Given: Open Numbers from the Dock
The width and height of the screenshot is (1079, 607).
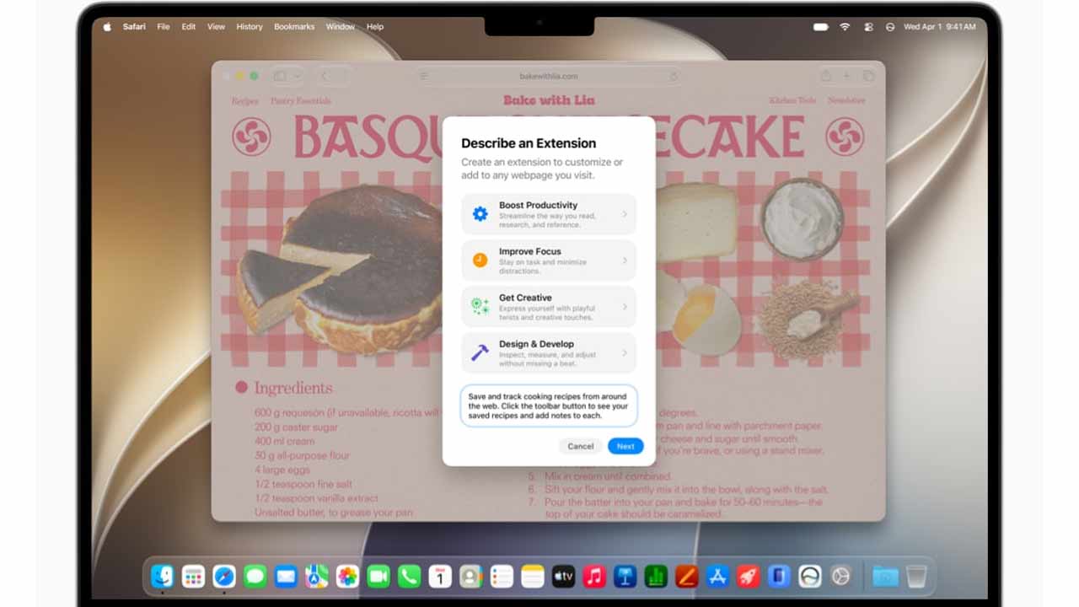Looking at the screenshot, I should (x=656, y=576).
